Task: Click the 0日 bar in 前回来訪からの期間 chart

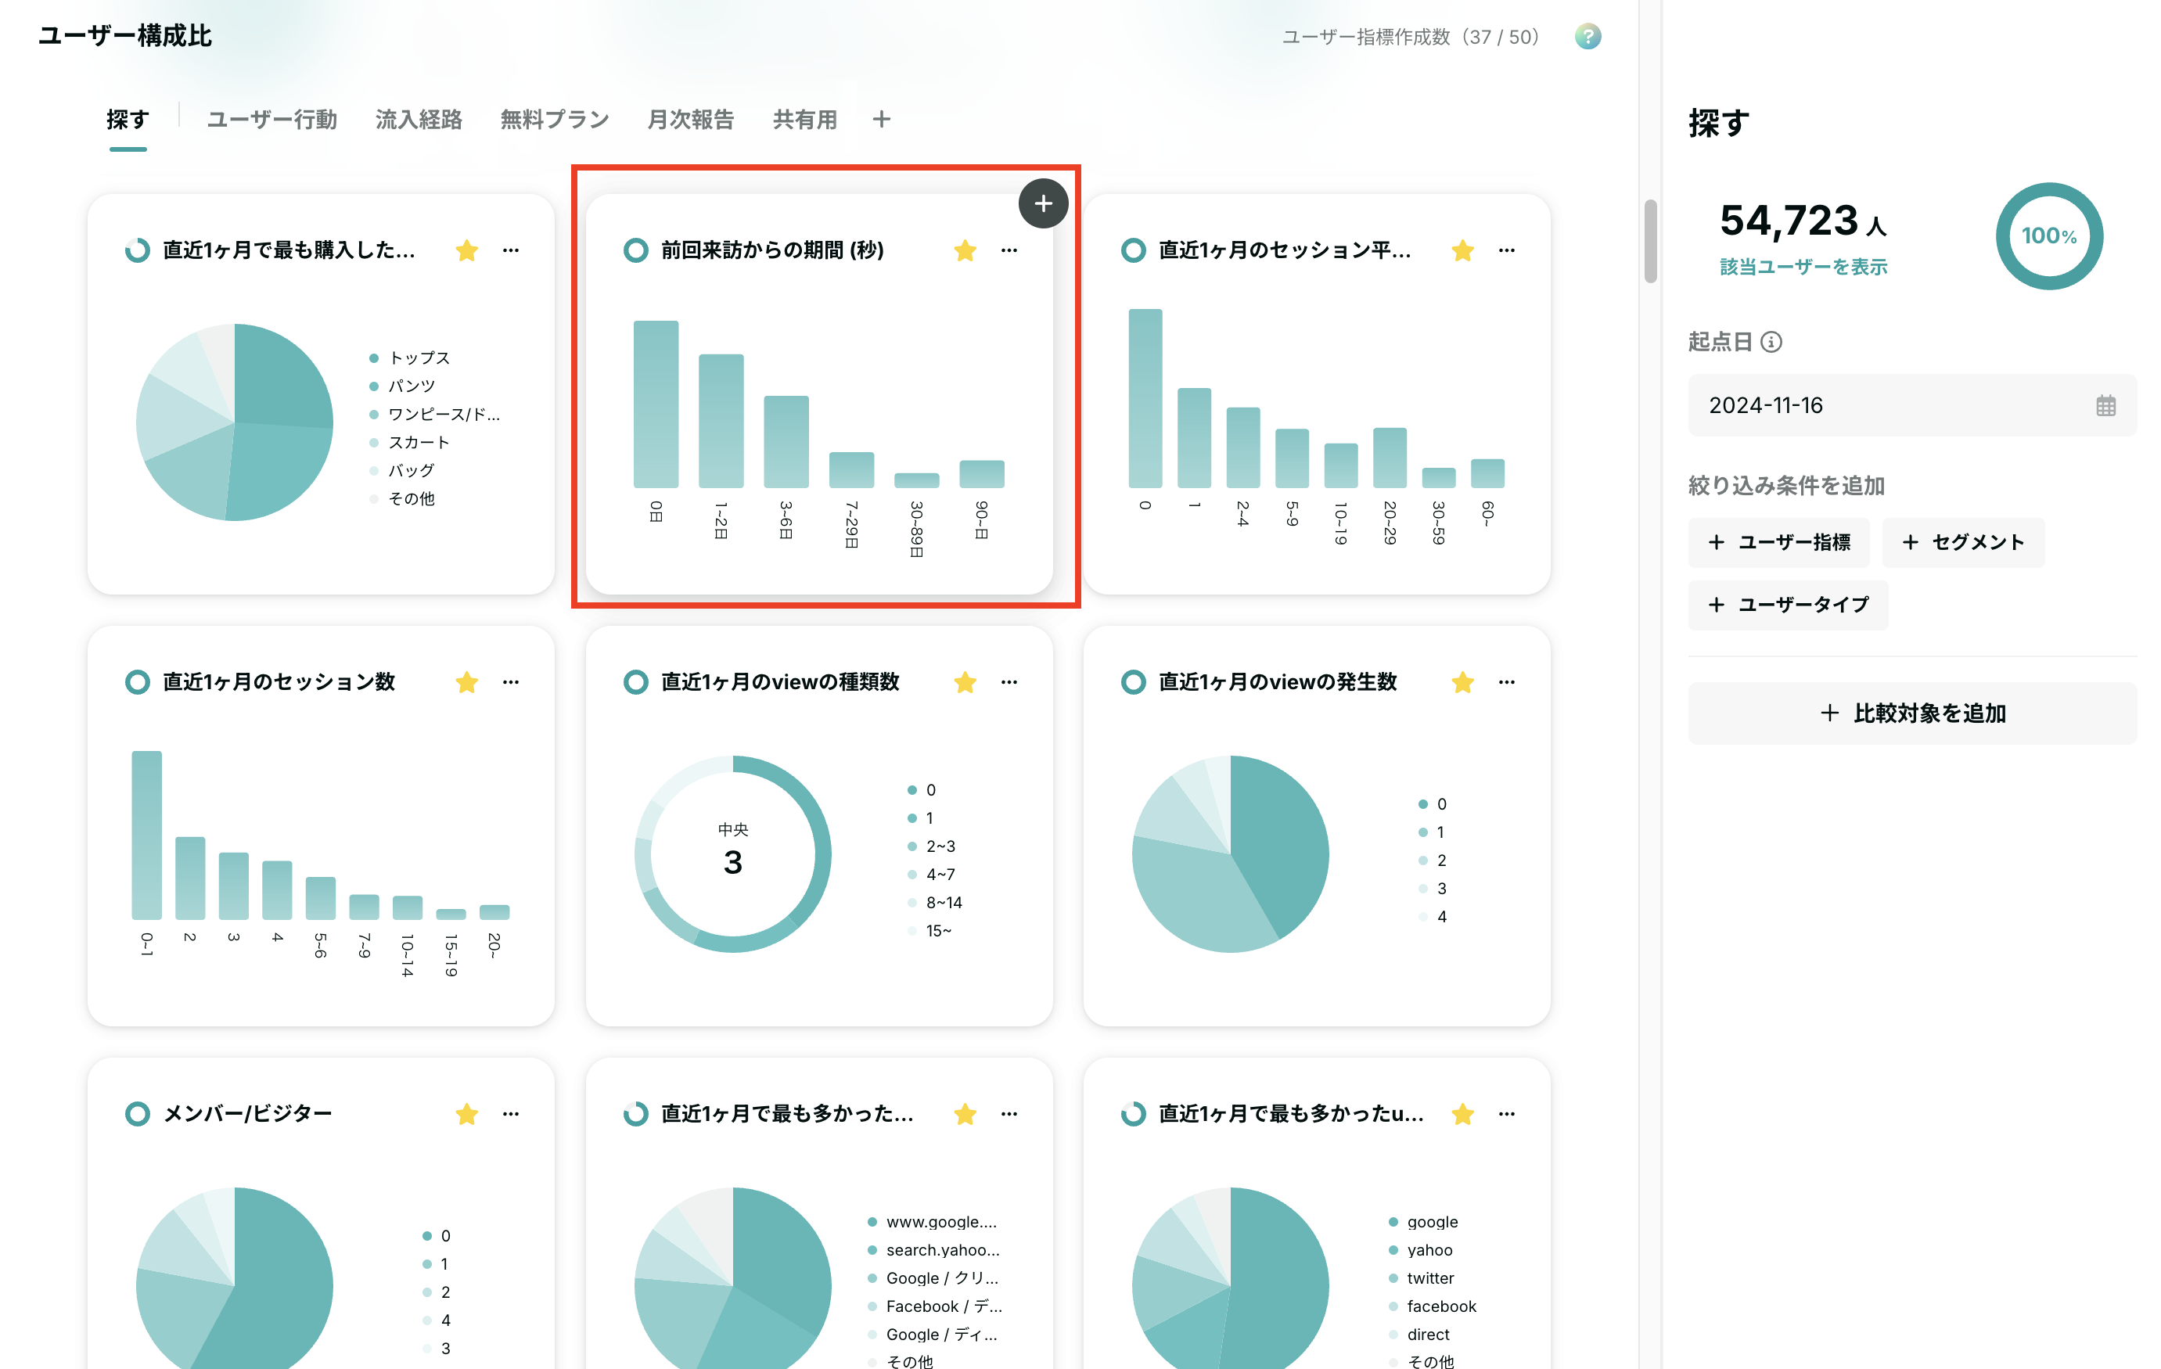Action: click(x=655, y=404)
